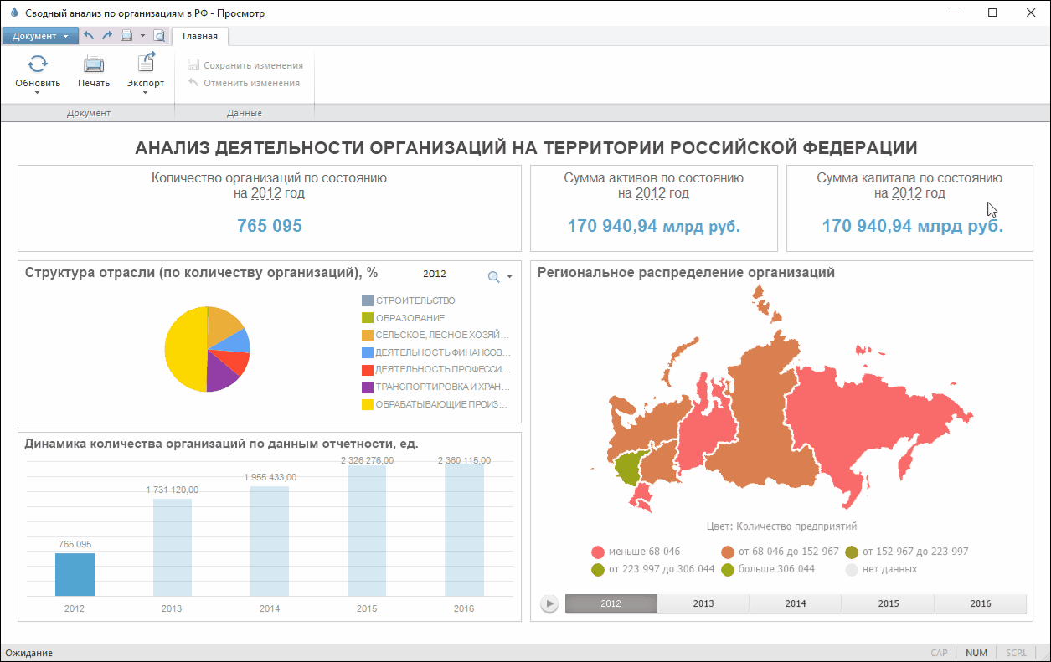Select 2015 on the map timeline
The height and width of the screenshot is (662, 1051).
[888, 603]
